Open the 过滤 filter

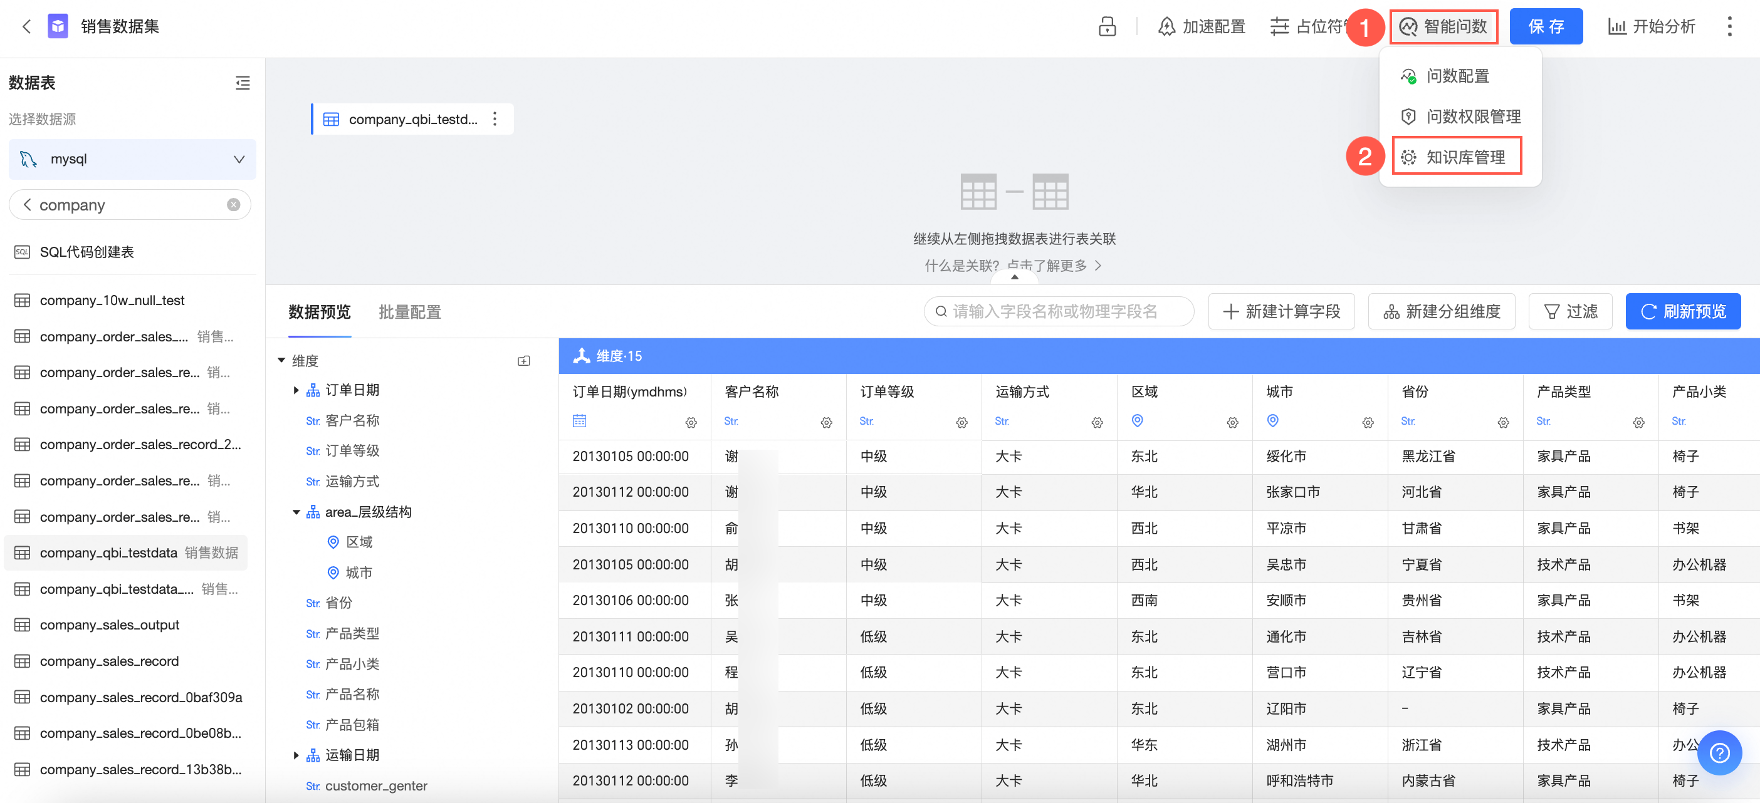coord(1570,311)
